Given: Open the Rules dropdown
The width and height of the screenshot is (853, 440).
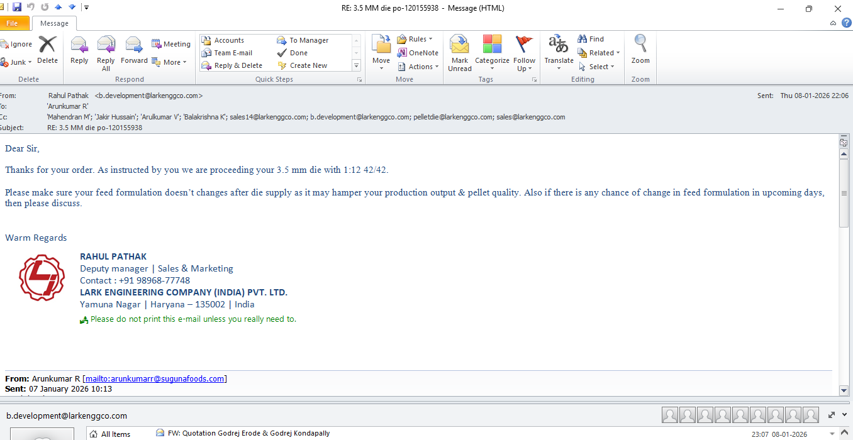Looking at the screenshot, I should click(x=415, y=39).
